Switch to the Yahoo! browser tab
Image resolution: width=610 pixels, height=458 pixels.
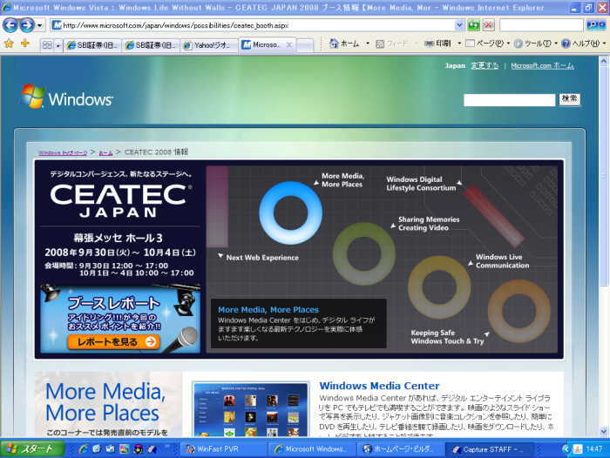pyautogui.click(x=209, y=44)
